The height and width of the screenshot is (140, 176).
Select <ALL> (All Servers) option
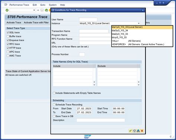[142, 41]
